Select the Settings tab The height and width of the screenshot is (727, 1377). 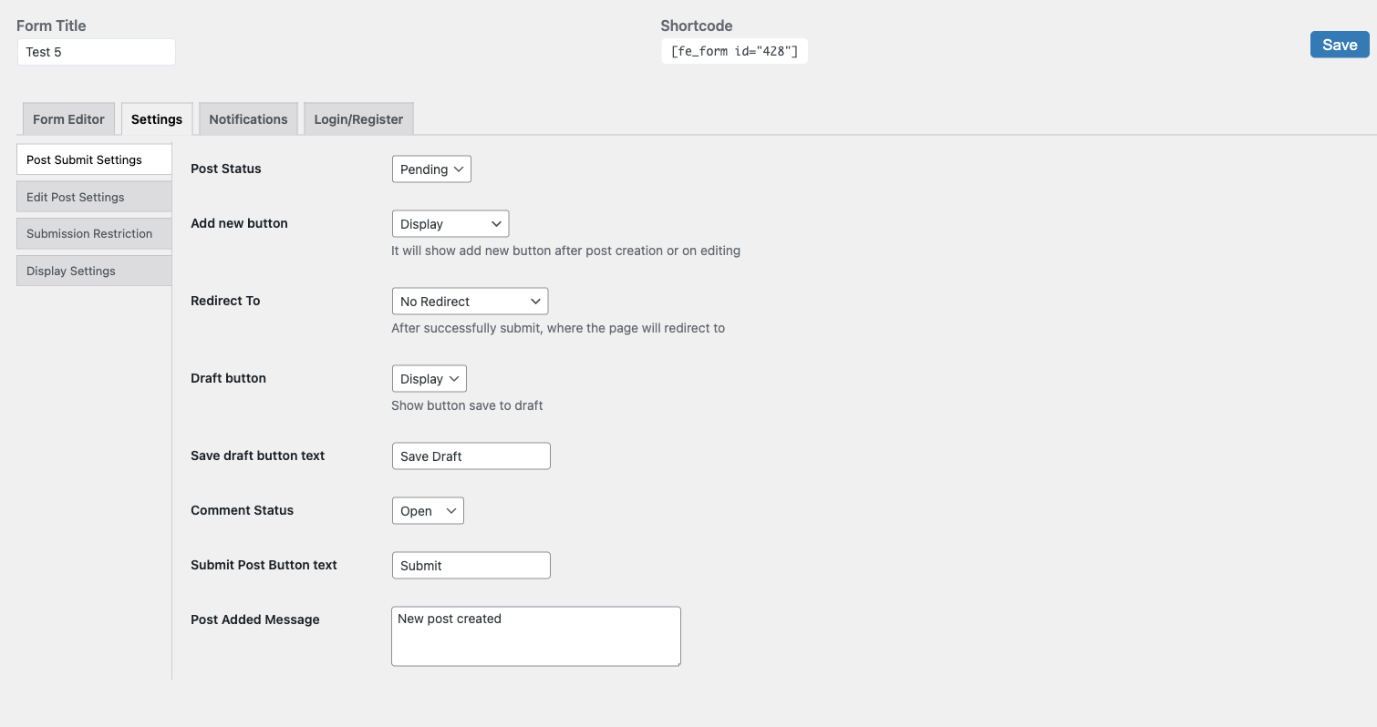coord(157,119)
